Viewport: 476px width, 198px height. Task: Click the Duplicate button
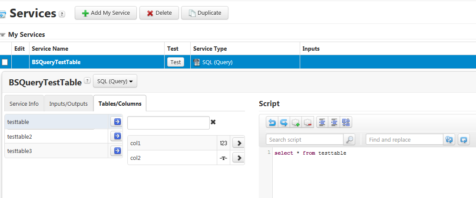click(x=205, y=13)
